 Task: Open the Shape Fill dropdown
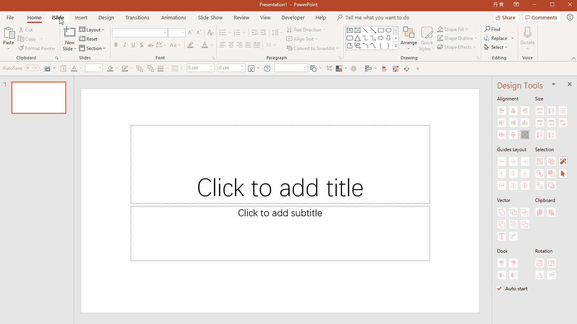453,29
